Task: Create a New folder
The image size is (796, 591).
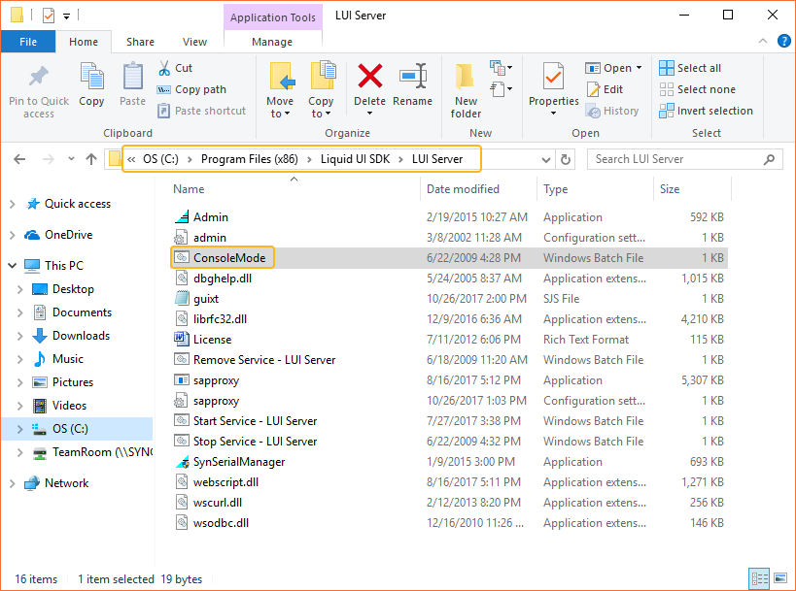Action: 466,91
